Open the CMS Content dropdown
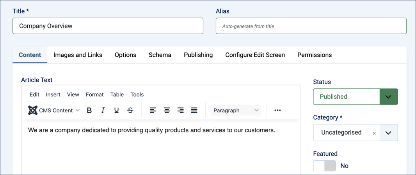This screenshot has height=175, width=416. [54, 110]
